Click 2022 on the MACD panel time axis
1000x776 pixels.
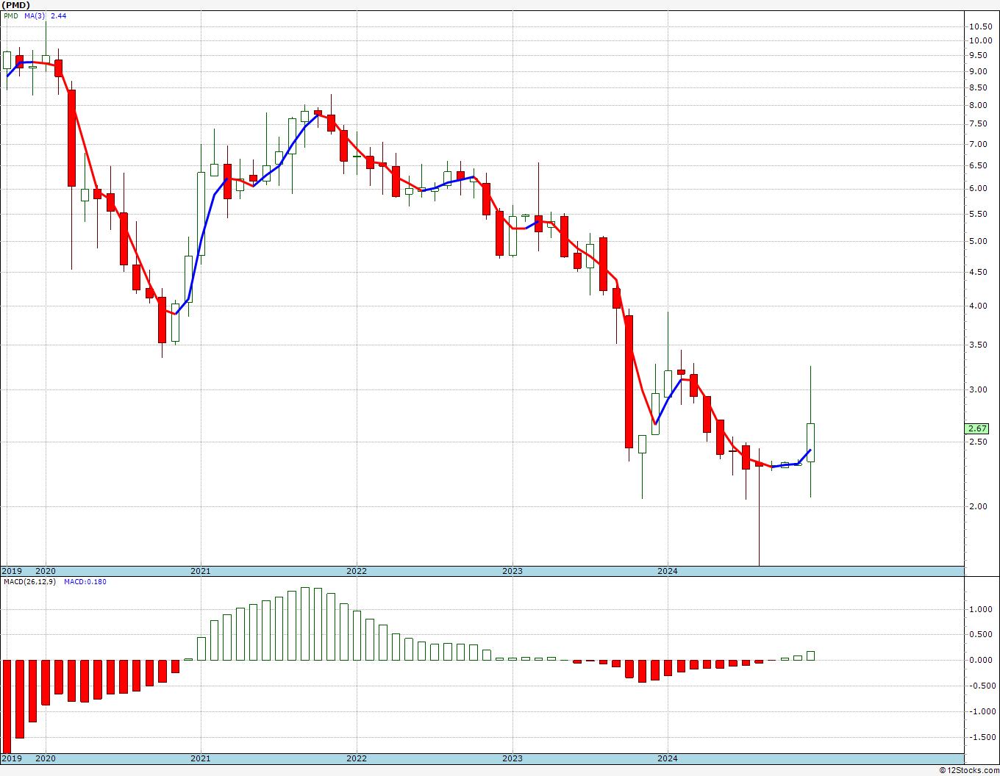(357, 758)
